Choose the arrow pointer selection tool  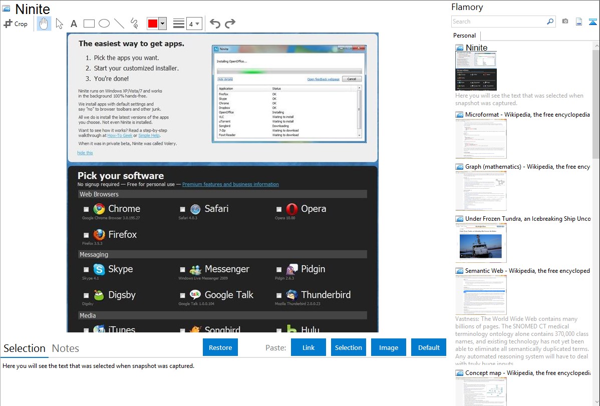pos(59,24)
